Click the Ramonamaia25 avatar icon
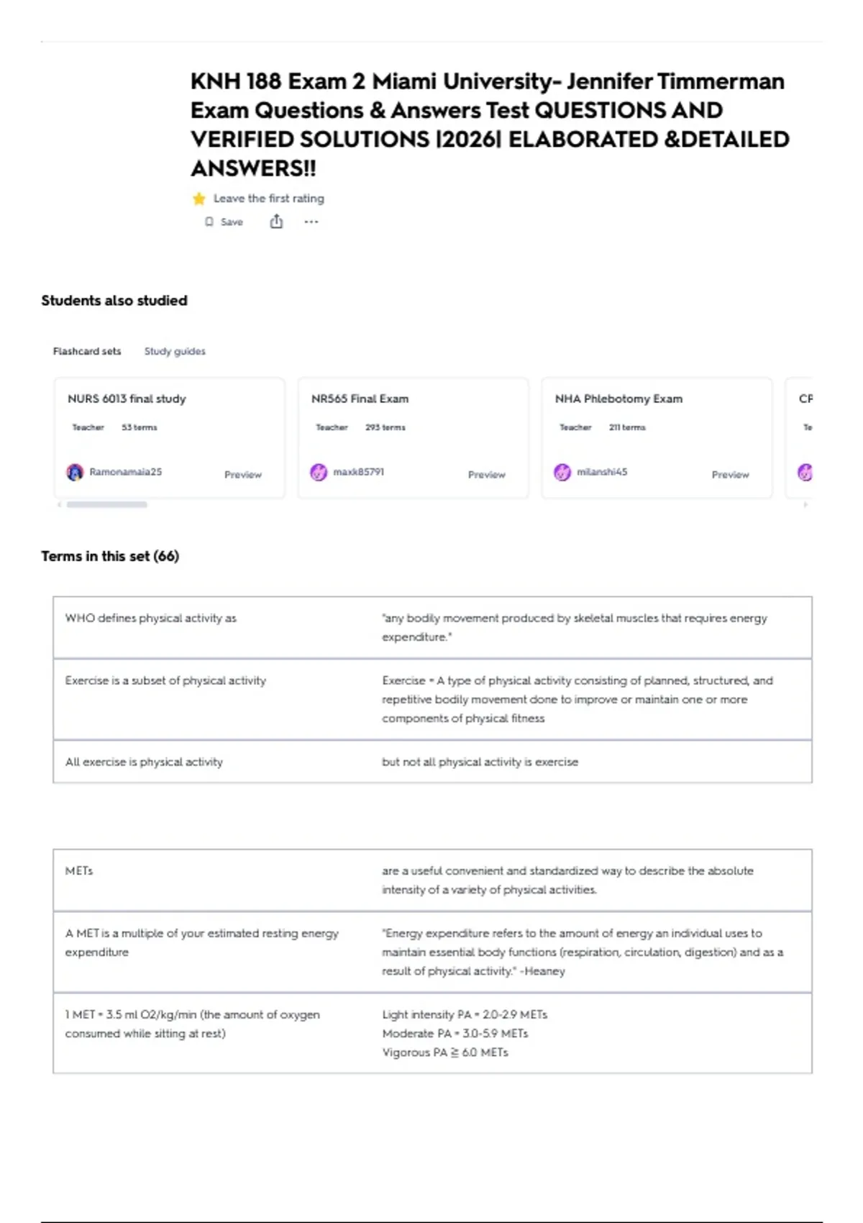The width and height of the screenshot is (863, 1223). (75, 473)
